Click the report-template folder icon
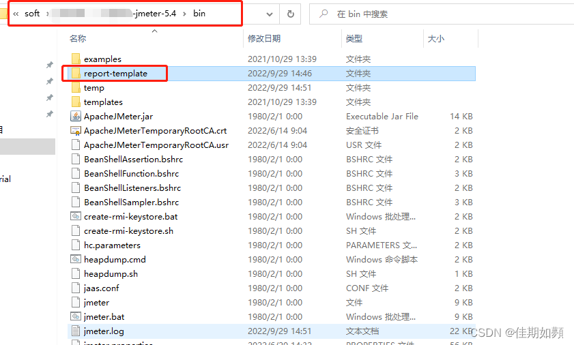 point(76,73)
